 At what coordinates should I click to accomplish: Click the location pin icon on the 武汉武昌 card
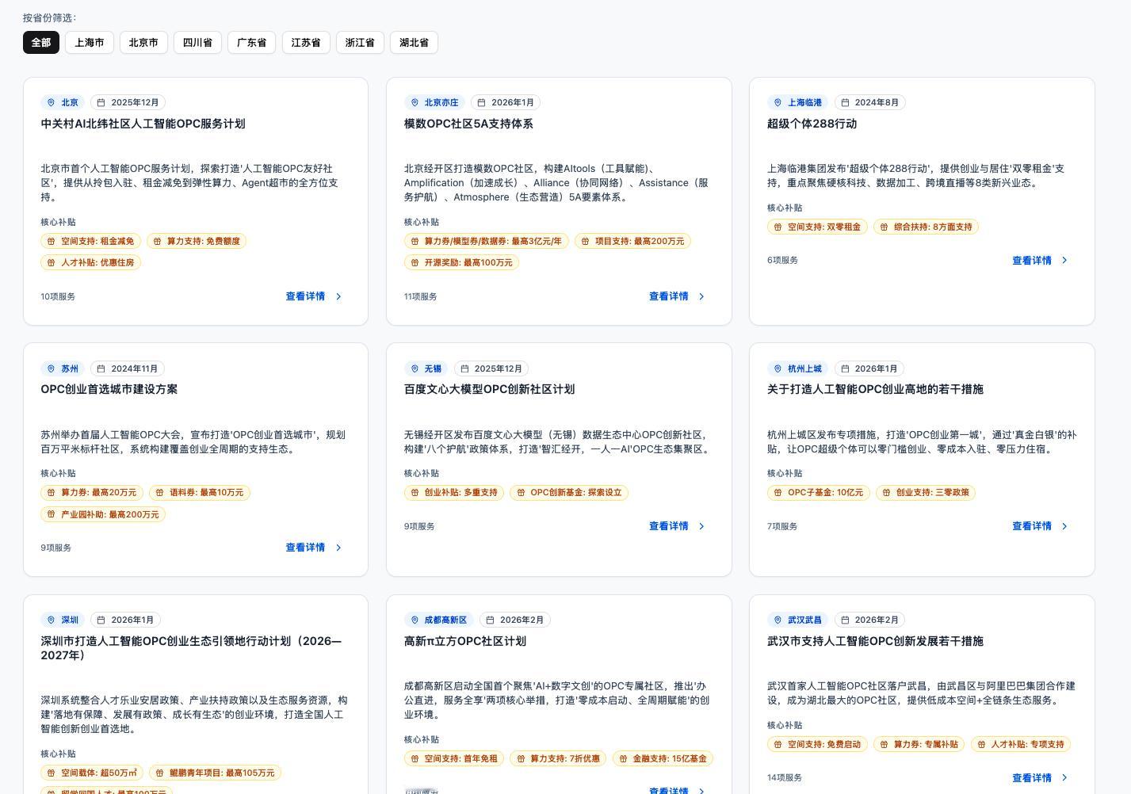778,620
